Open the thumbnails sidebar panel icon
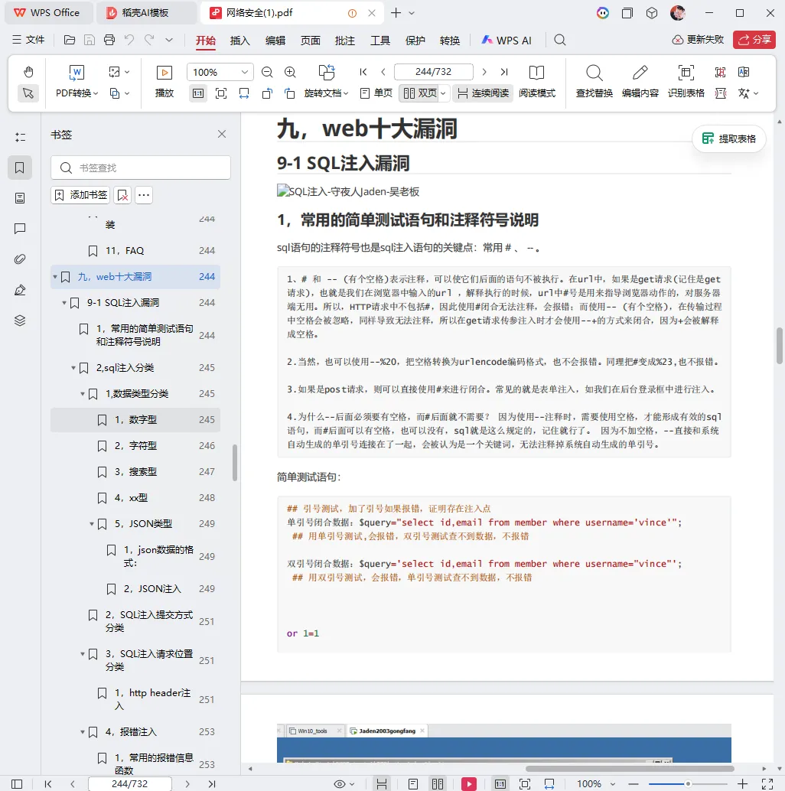 coord(20,198)
